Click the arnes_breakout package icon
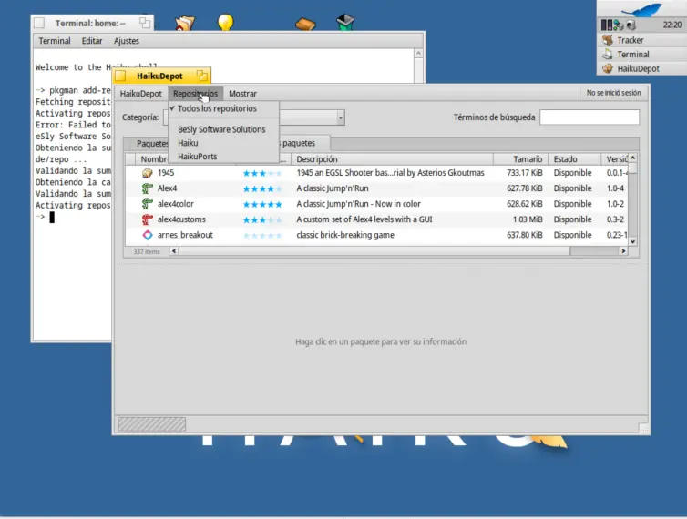The image size is (687, 519). [148, 235]
